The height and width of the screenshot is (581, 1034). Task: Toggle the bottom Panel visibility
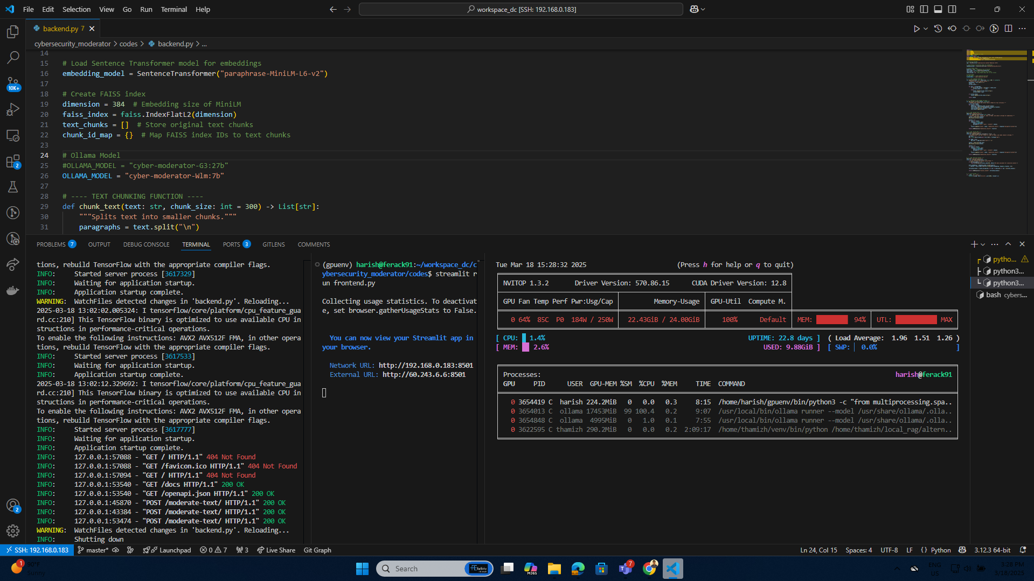pos(938,9)
